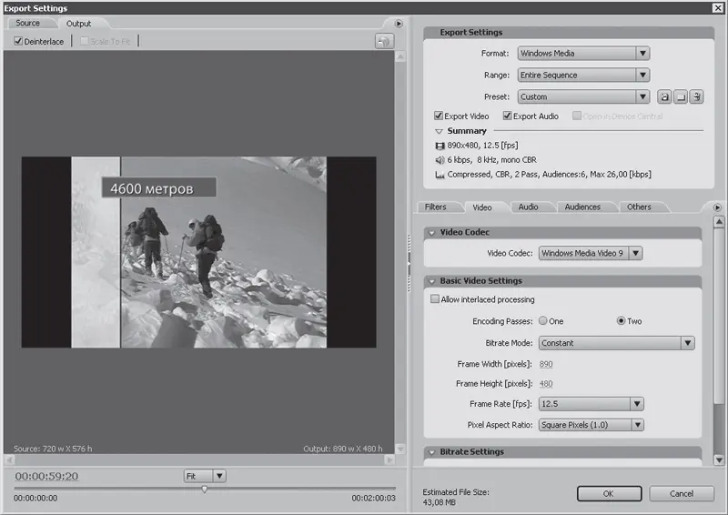Click the Source: 720 w X 576 h label
The width and height of the screenshot is (728, 515).
tap(53, 449)
